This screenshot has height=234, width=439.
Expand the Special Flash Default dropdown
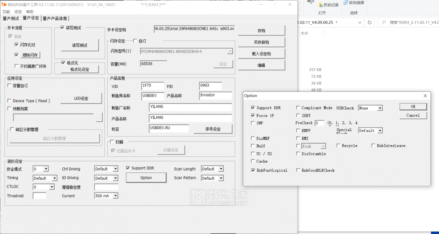point(380,131)
